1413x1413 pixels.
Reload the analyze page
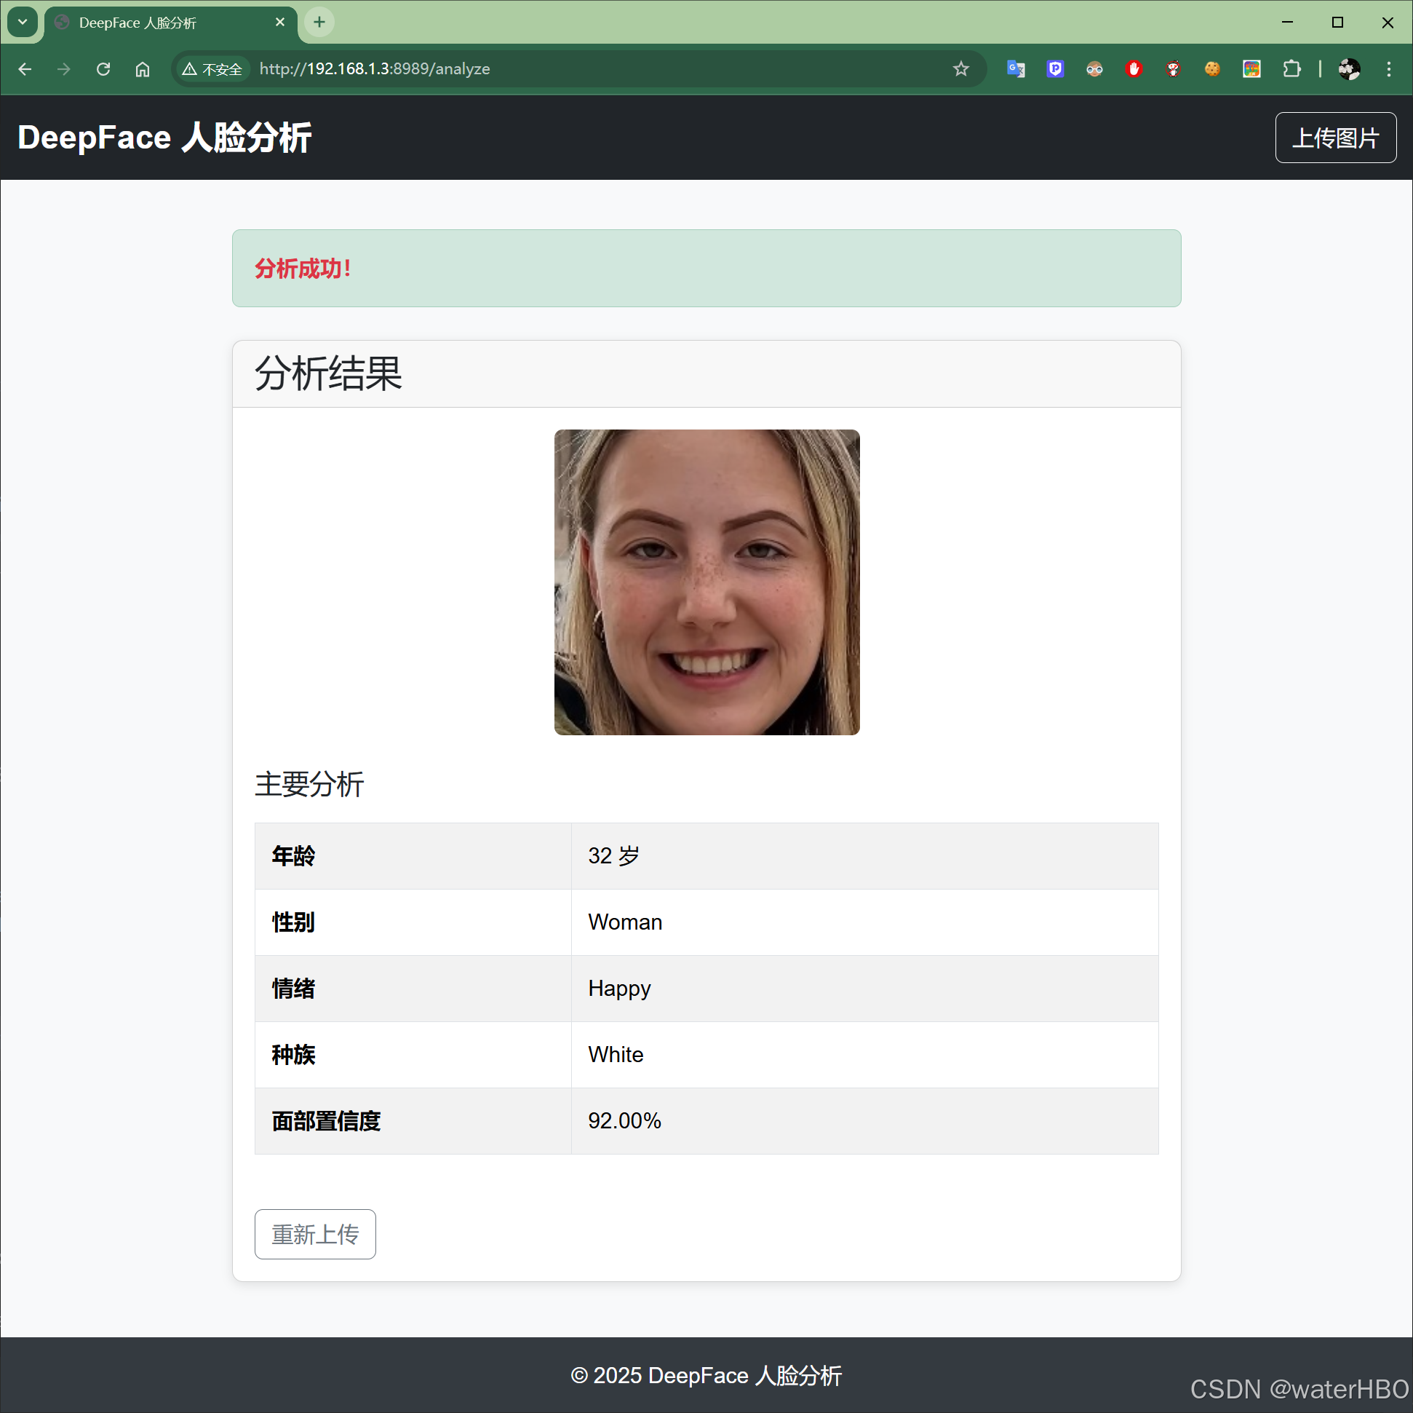[103, 68]
